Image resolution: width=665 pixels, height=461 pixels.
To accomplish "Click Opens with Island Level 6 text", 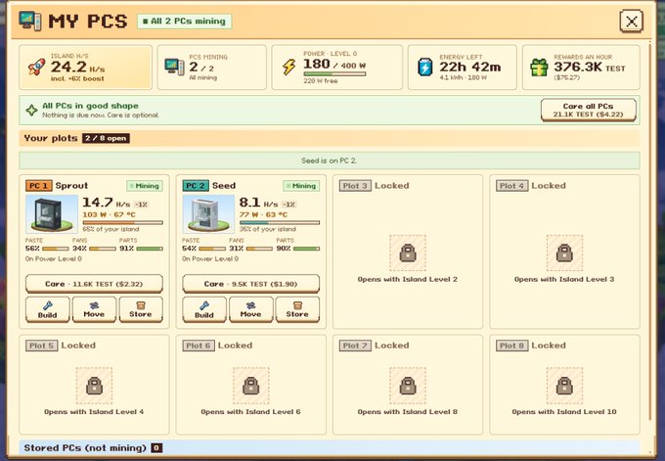I will (x=251, y=412).
